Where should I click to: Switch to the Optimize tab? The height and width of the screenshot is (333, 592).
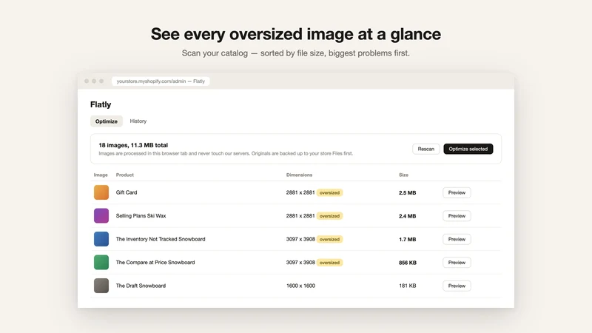106,121
